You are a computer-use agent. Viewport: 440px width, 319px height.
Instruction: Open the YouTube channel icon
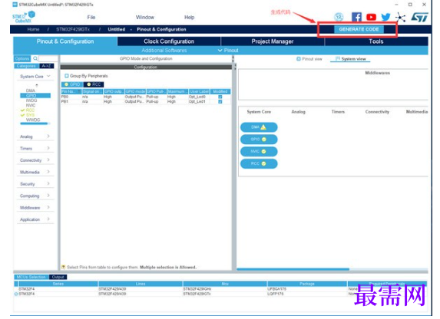371,17
